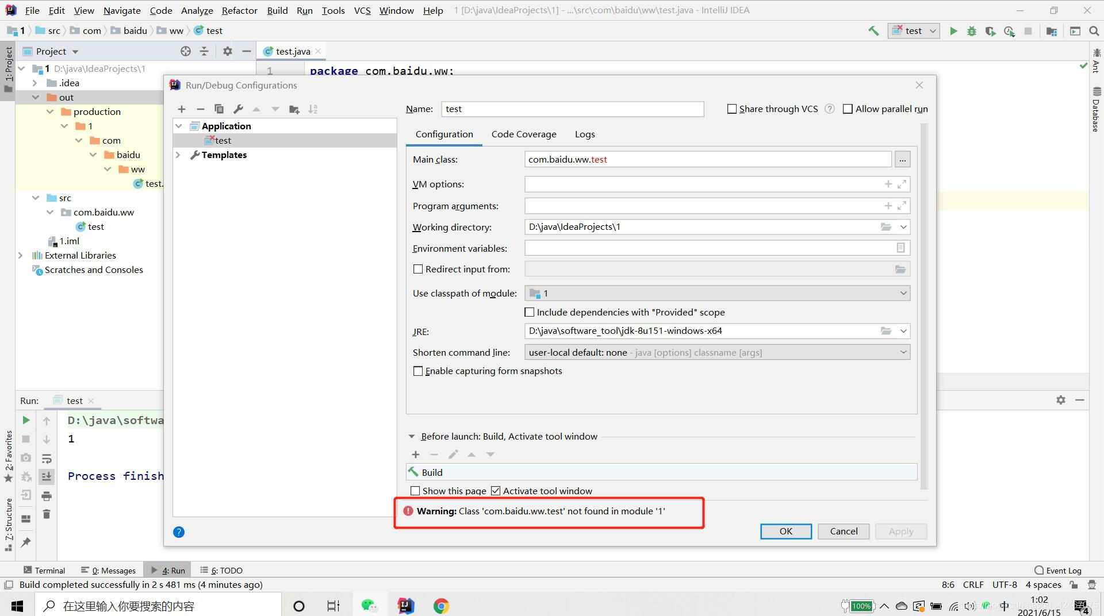Screen dimensions: 1104x616
Task: Run 'test' with coverage icon
Action: tap(991, 31)
